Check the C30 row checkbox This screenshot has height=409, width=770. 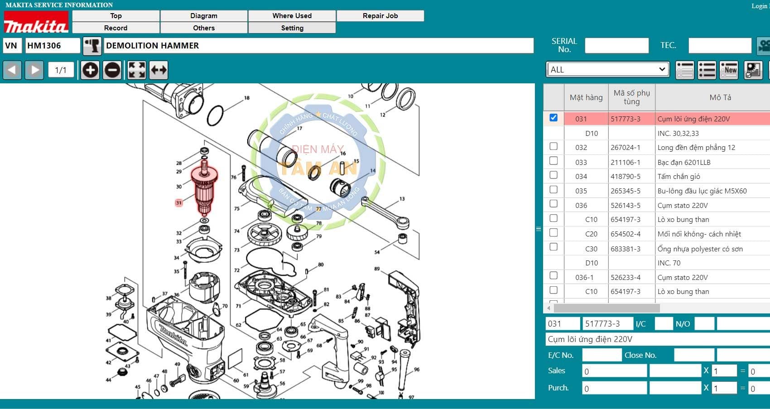pos(553,247)
